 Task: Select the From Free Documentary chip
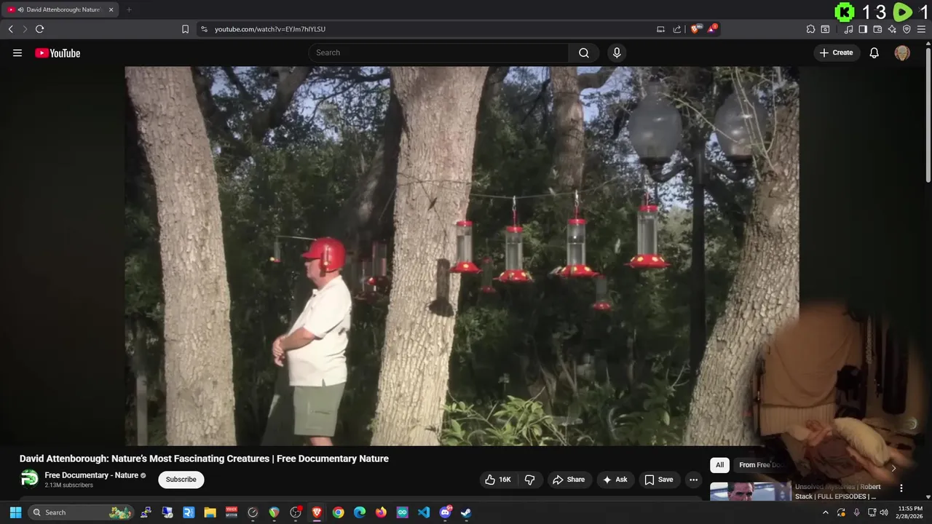[761, 465]
